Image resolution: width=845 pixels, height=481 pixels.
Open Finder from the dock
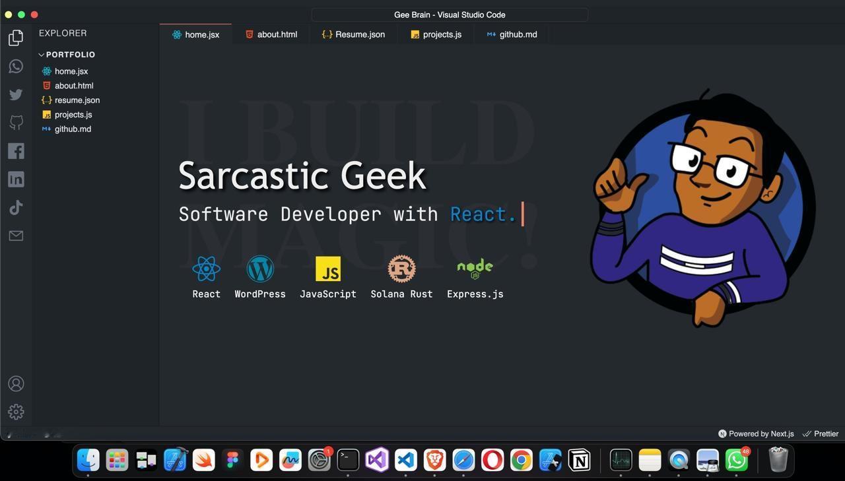point(88,460)
